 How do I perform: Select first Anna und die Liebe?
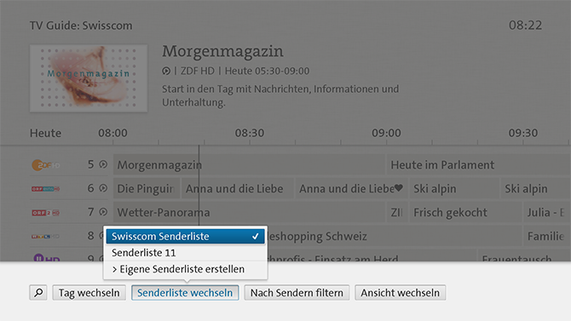pos(237,188)
